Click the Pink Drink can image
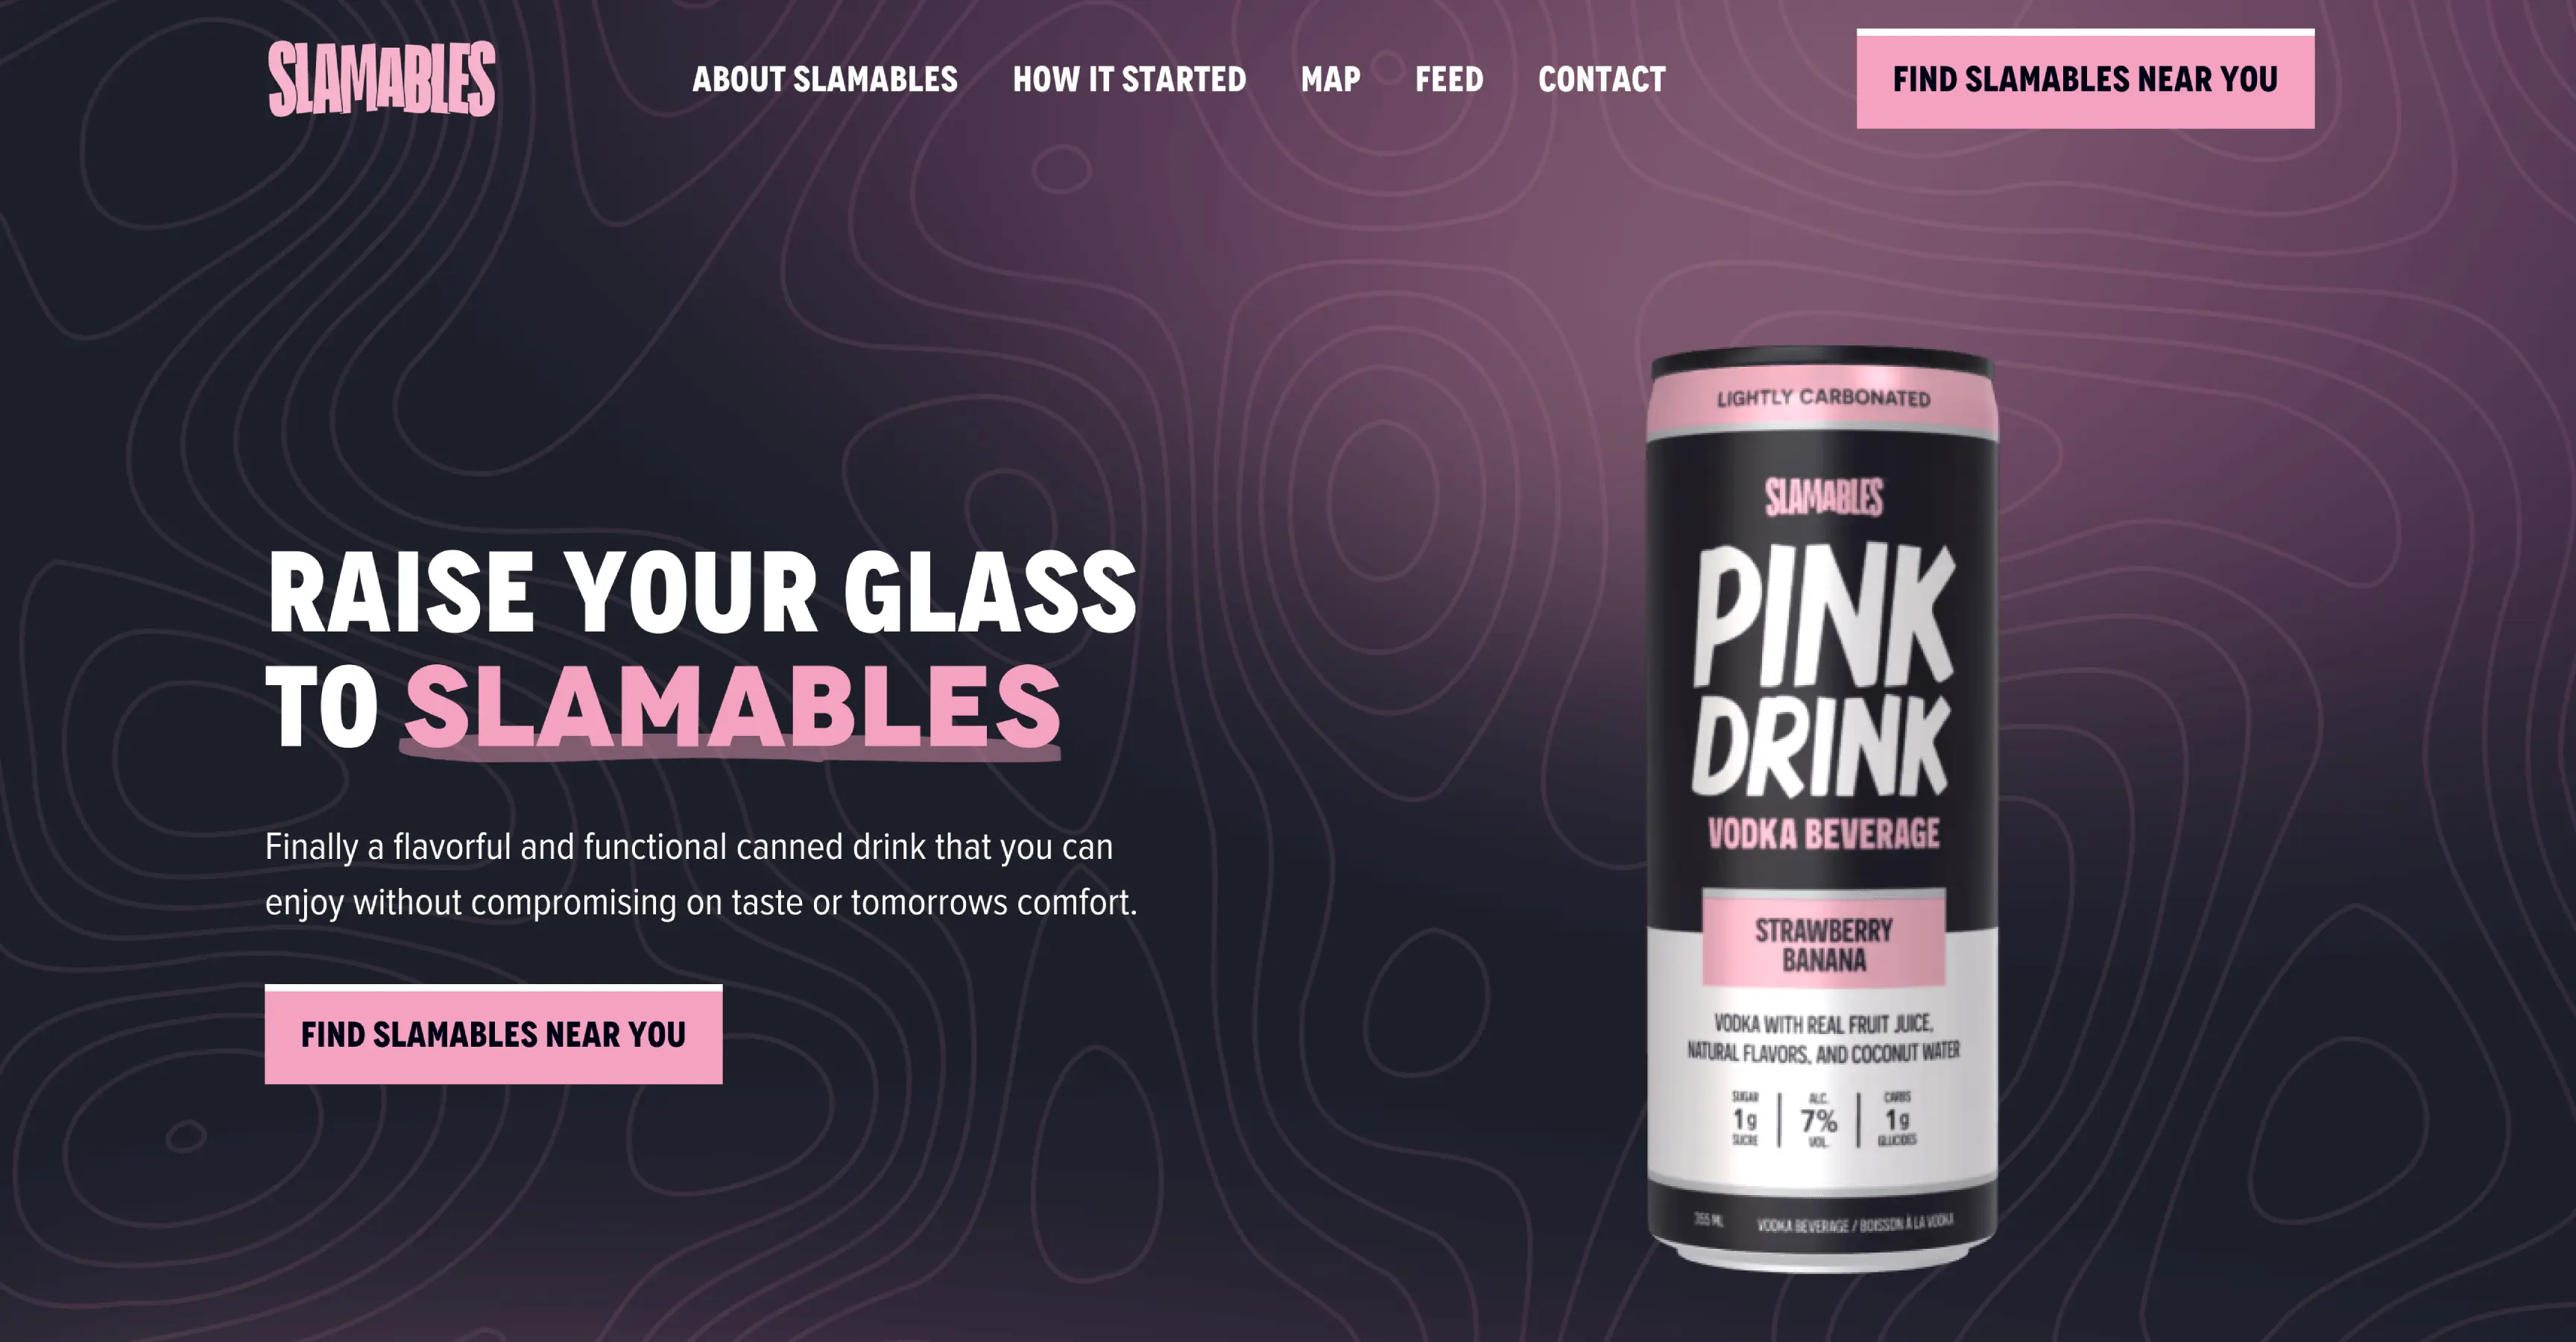Image resolution: width=2576 pixels, height=1342 pixels. click(1822, 810)
